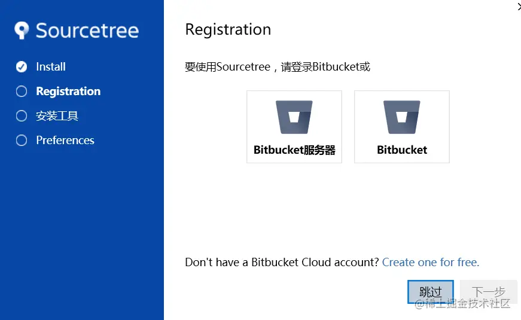Close the Sourcetree setup window
Viewport: 521px width, 320px height.
point(519,7)
